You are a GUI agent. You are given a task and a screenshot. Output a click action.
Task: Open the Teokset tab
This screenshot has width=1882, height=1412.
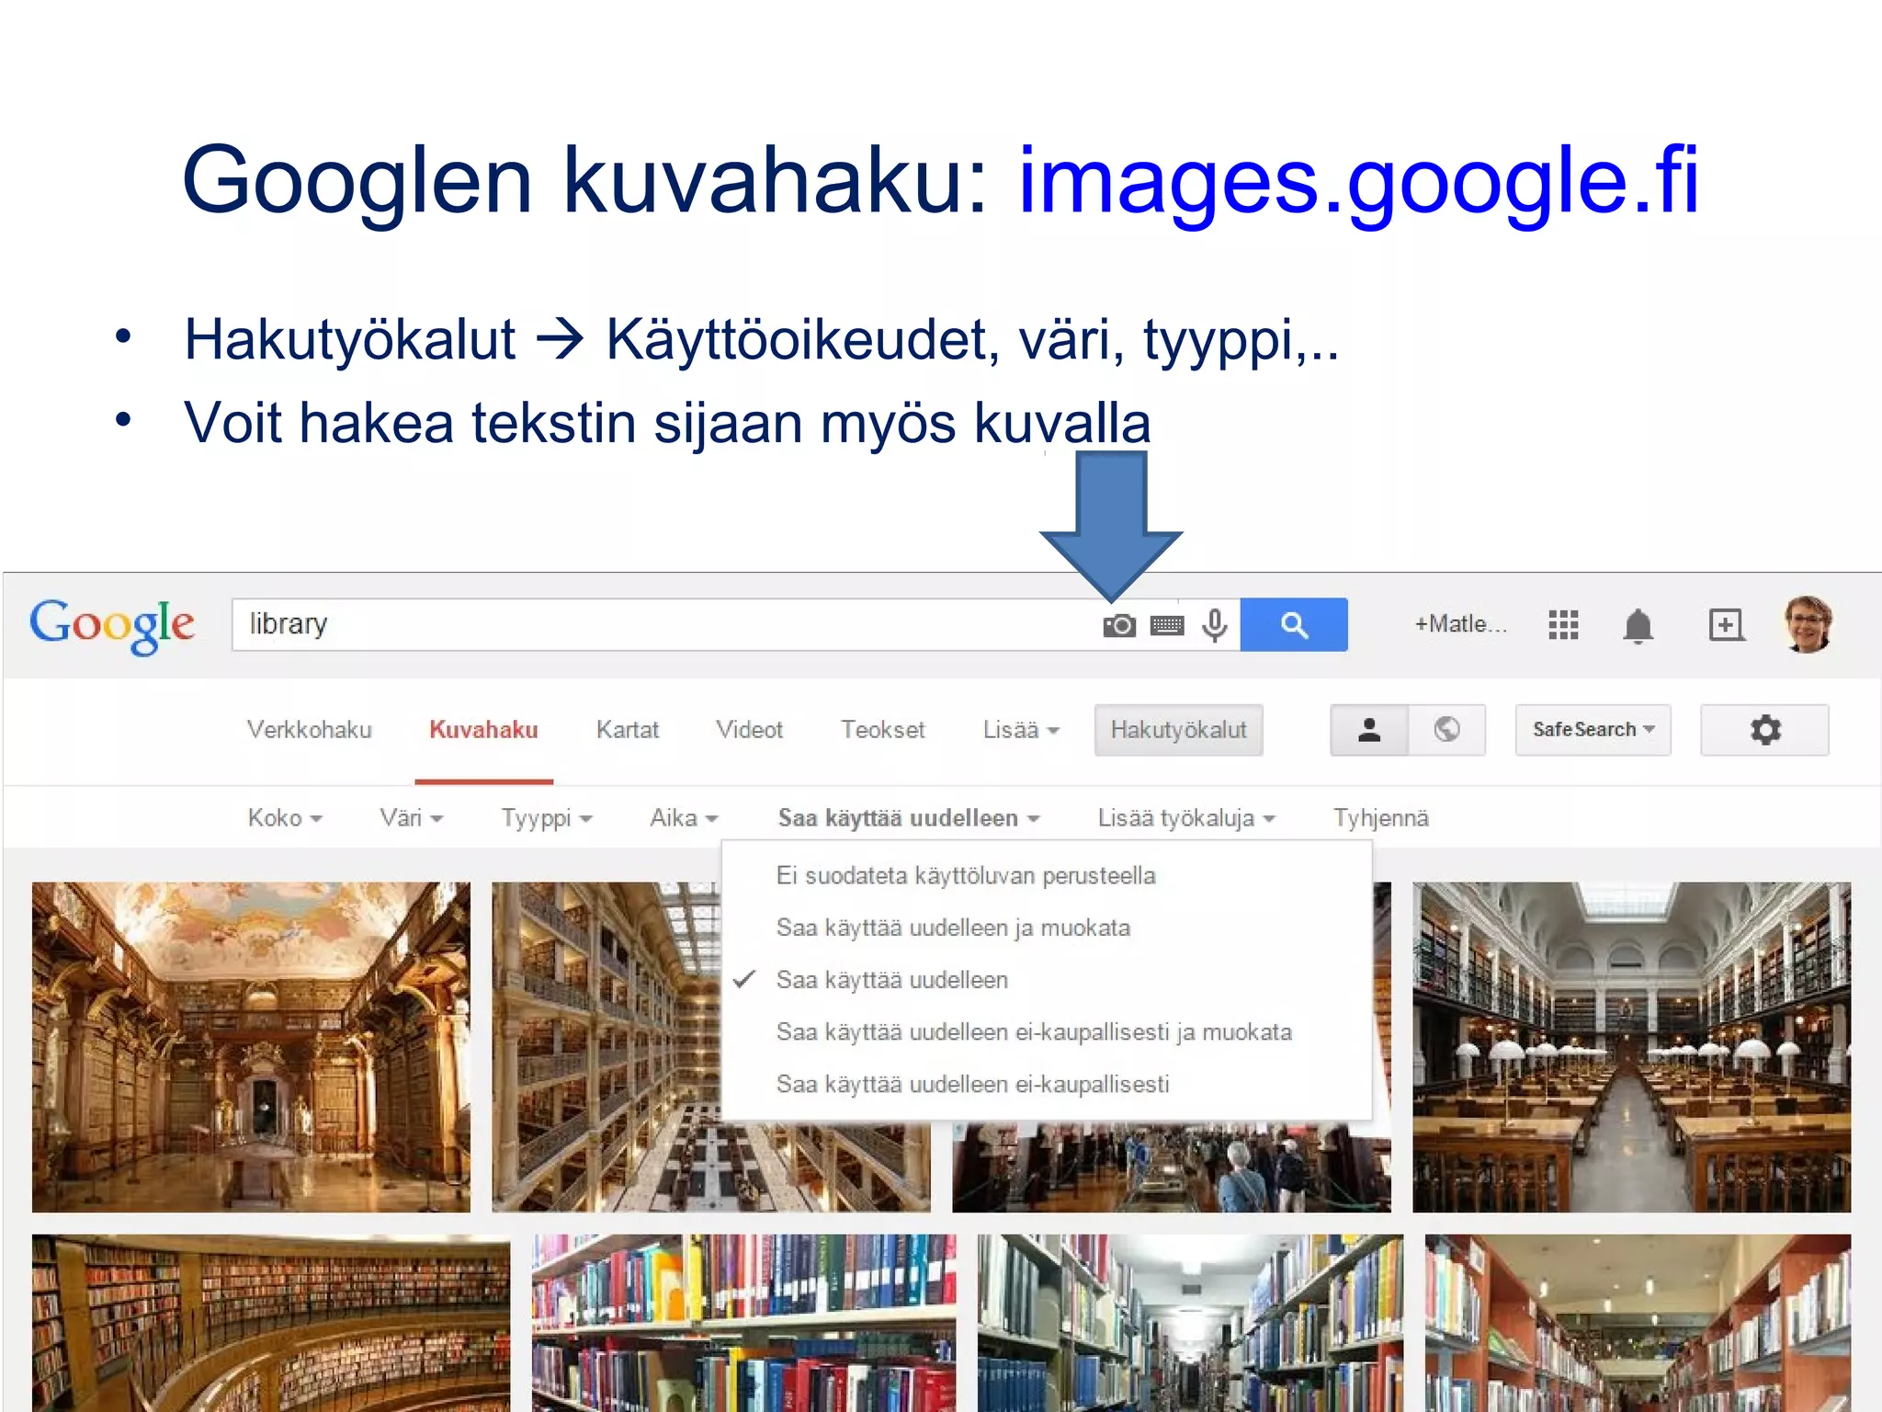click(x=882, y=730)
